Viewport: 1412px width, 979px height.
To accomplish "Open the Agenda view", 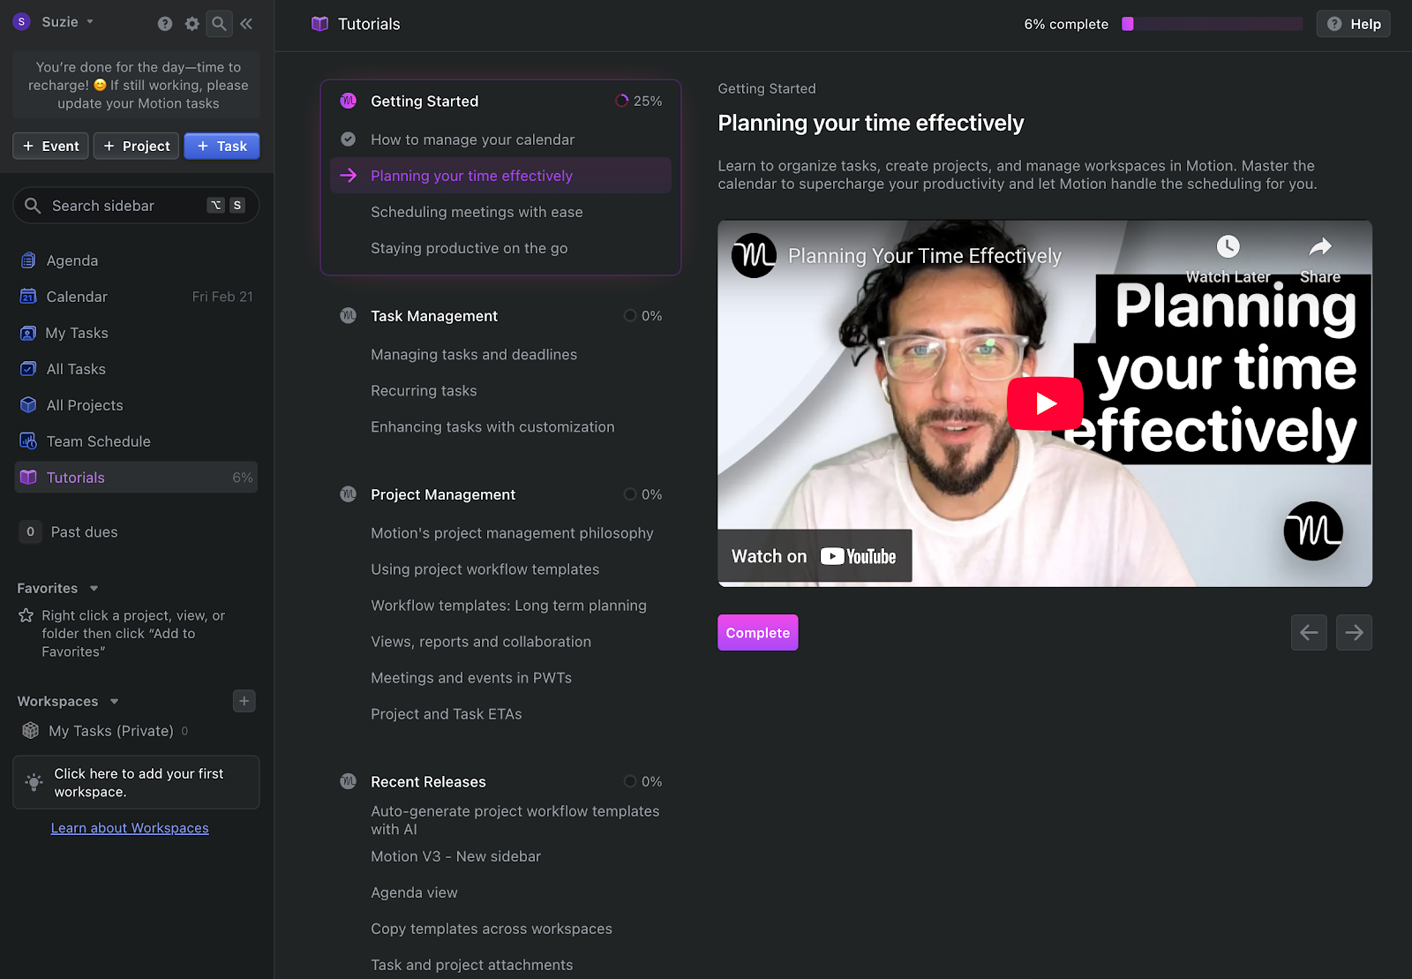I will 136,260.
